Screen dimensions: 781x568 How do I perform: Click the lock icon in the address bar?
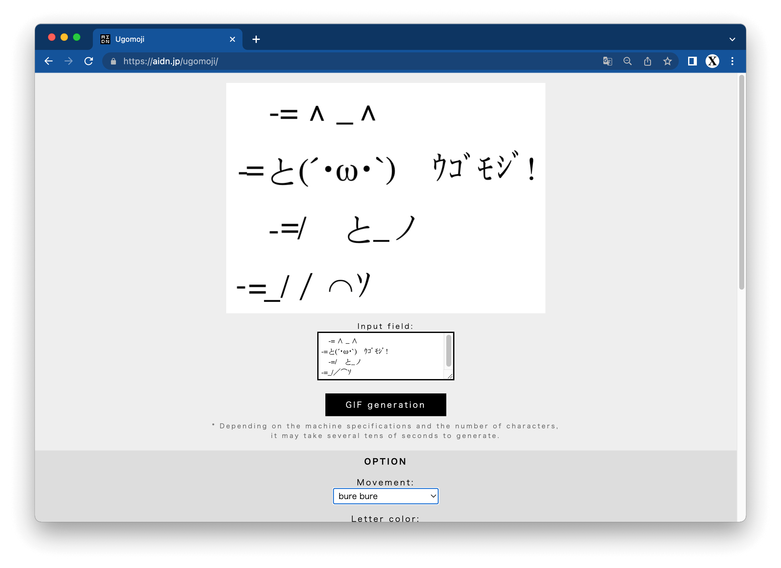(x=113, y=61)
